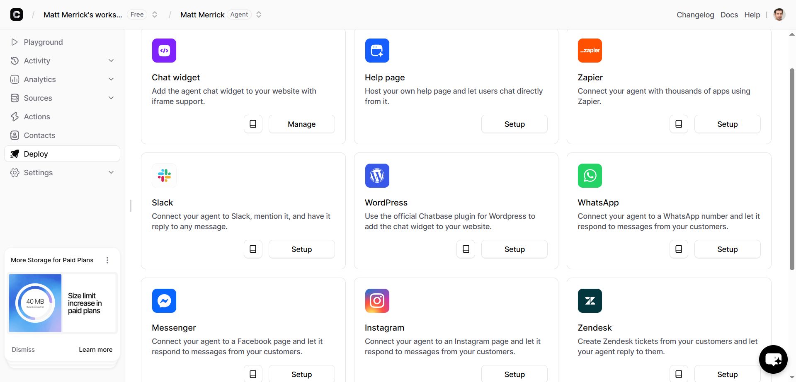Click the Slack logo icon
The image size is (796, 382).
click(x=164, y=176)
